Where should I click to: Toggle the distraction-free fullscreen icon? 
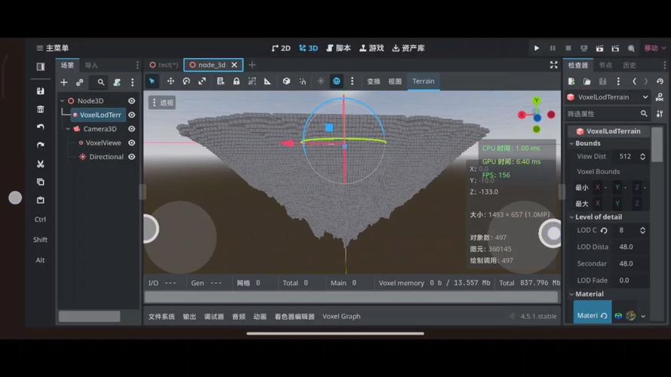pos(553,66)
